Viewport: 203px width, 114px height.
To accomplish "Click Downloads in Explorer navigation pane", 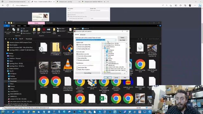I will click(x=13, y=81).
